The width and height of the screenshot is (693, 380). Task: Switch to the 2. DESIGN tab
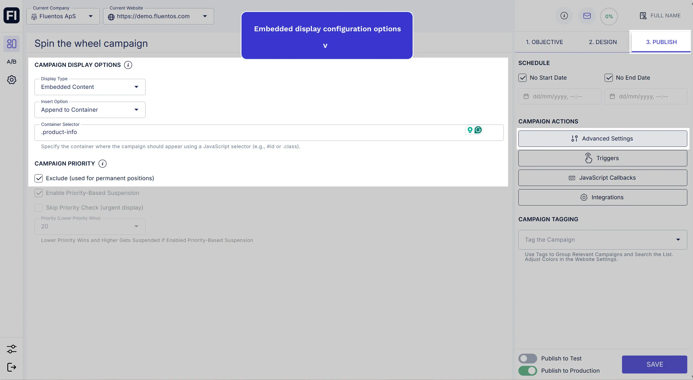pos(603,42)
